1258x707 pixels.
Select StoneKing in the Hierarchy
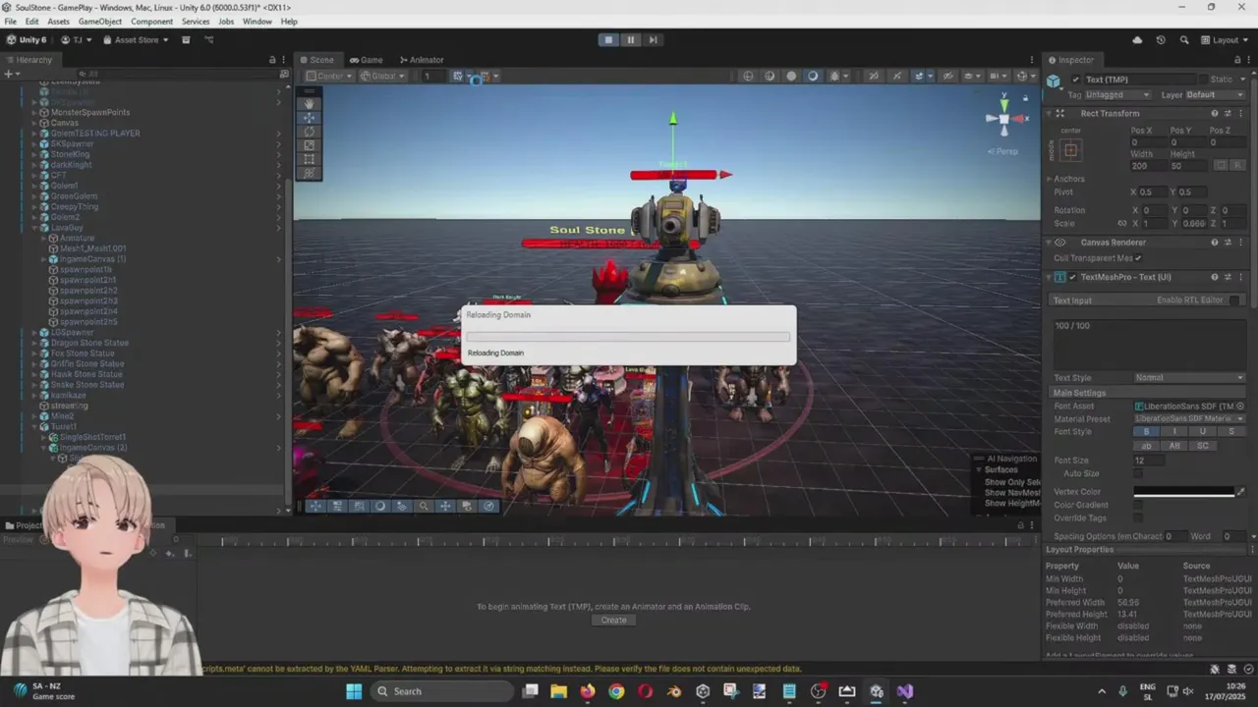pos(70,154)
